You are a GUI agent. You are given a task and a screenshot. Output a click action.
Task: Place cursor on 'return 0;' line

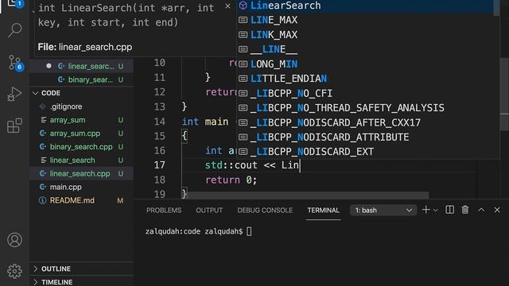[231, 180]
